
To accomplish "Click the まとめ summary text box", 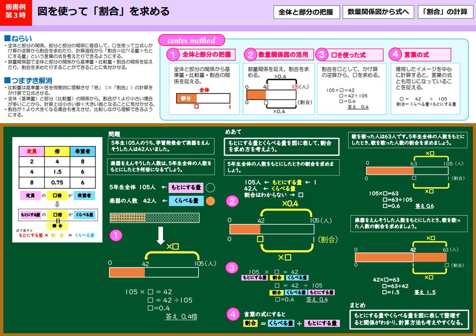I will point(409,319).
